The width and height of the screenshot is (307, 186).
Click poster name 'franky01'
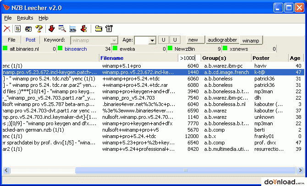click(264, 136)
